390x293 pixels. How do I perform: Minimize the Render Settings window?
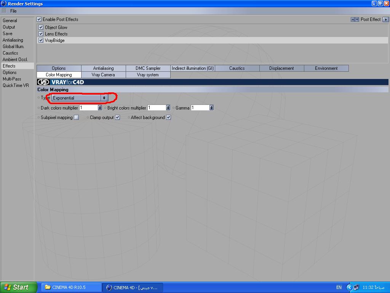374,3
